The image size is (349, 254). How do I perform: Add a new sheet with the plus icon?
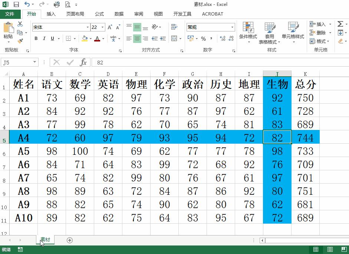click(x=70, y=240)
